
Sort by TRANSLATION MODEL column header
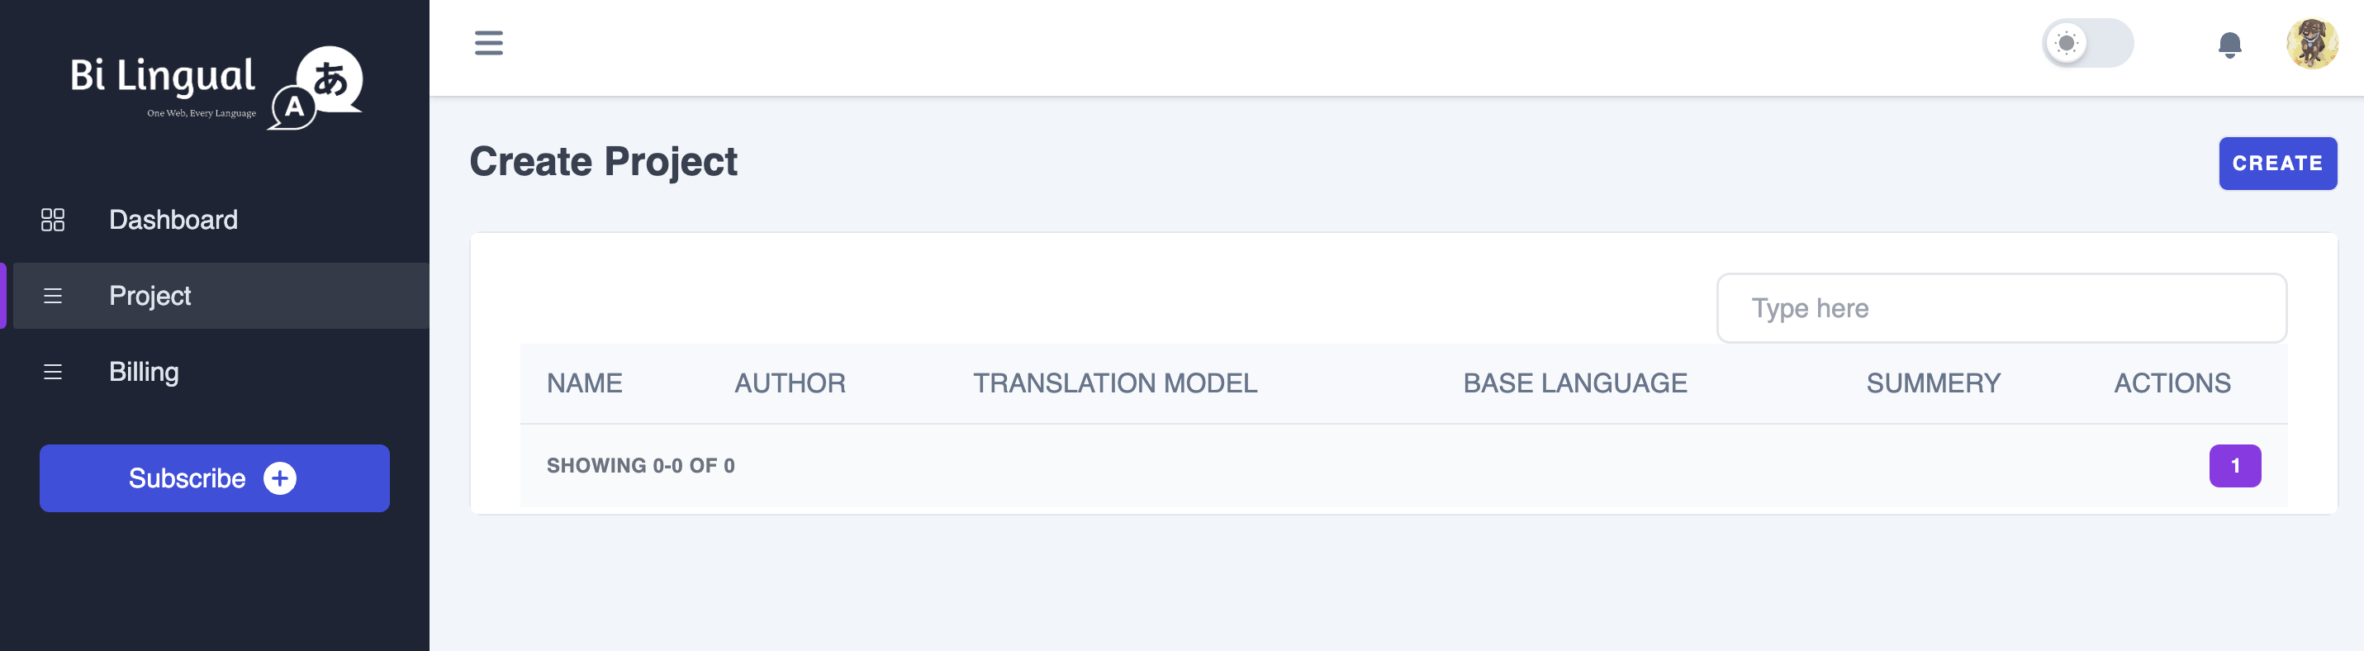(x=1115, y=383)
